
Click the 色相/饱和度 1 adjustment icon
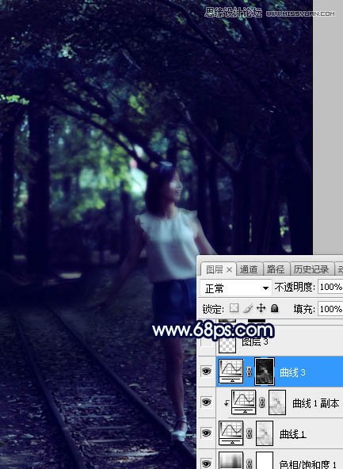click(231, 460)
